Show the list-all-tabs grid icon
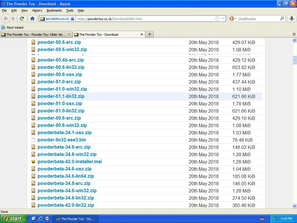 [x=294, y=34]
